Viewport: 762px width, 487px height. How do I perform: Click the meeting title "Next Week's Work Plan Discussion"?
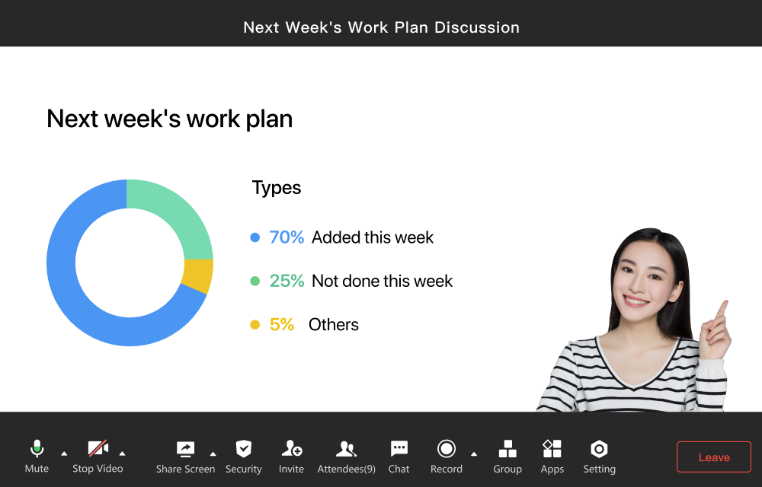tap(382, 27)
